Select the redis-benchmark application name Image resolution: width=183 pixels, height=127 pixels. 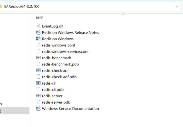pos(56,58)
